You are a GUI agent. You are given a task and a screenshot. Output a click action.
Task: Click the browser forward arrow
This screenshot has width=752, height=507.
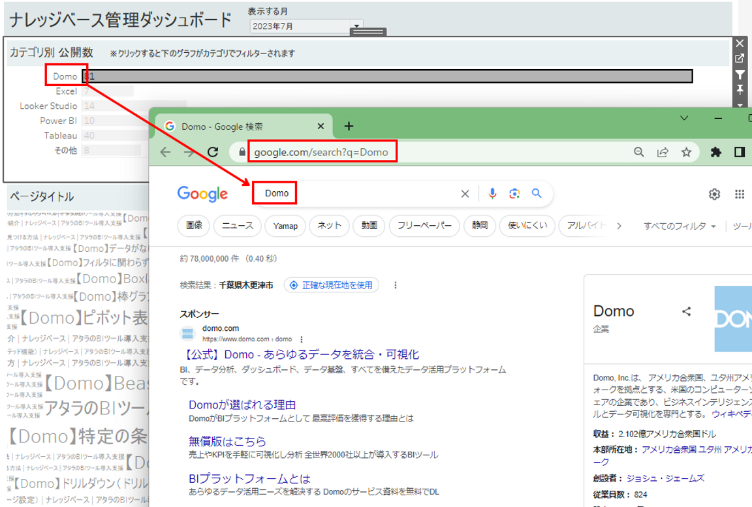pos(189,153)
